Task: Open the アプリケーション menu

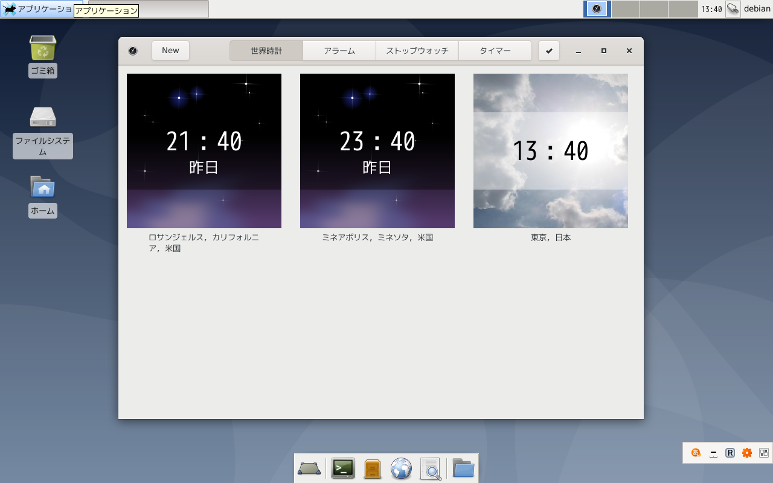Action: point(36,8)
